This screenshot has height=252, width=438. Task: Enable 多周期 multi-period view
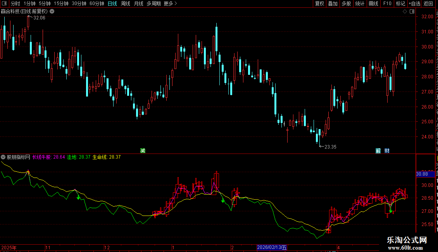click(153, 3)
